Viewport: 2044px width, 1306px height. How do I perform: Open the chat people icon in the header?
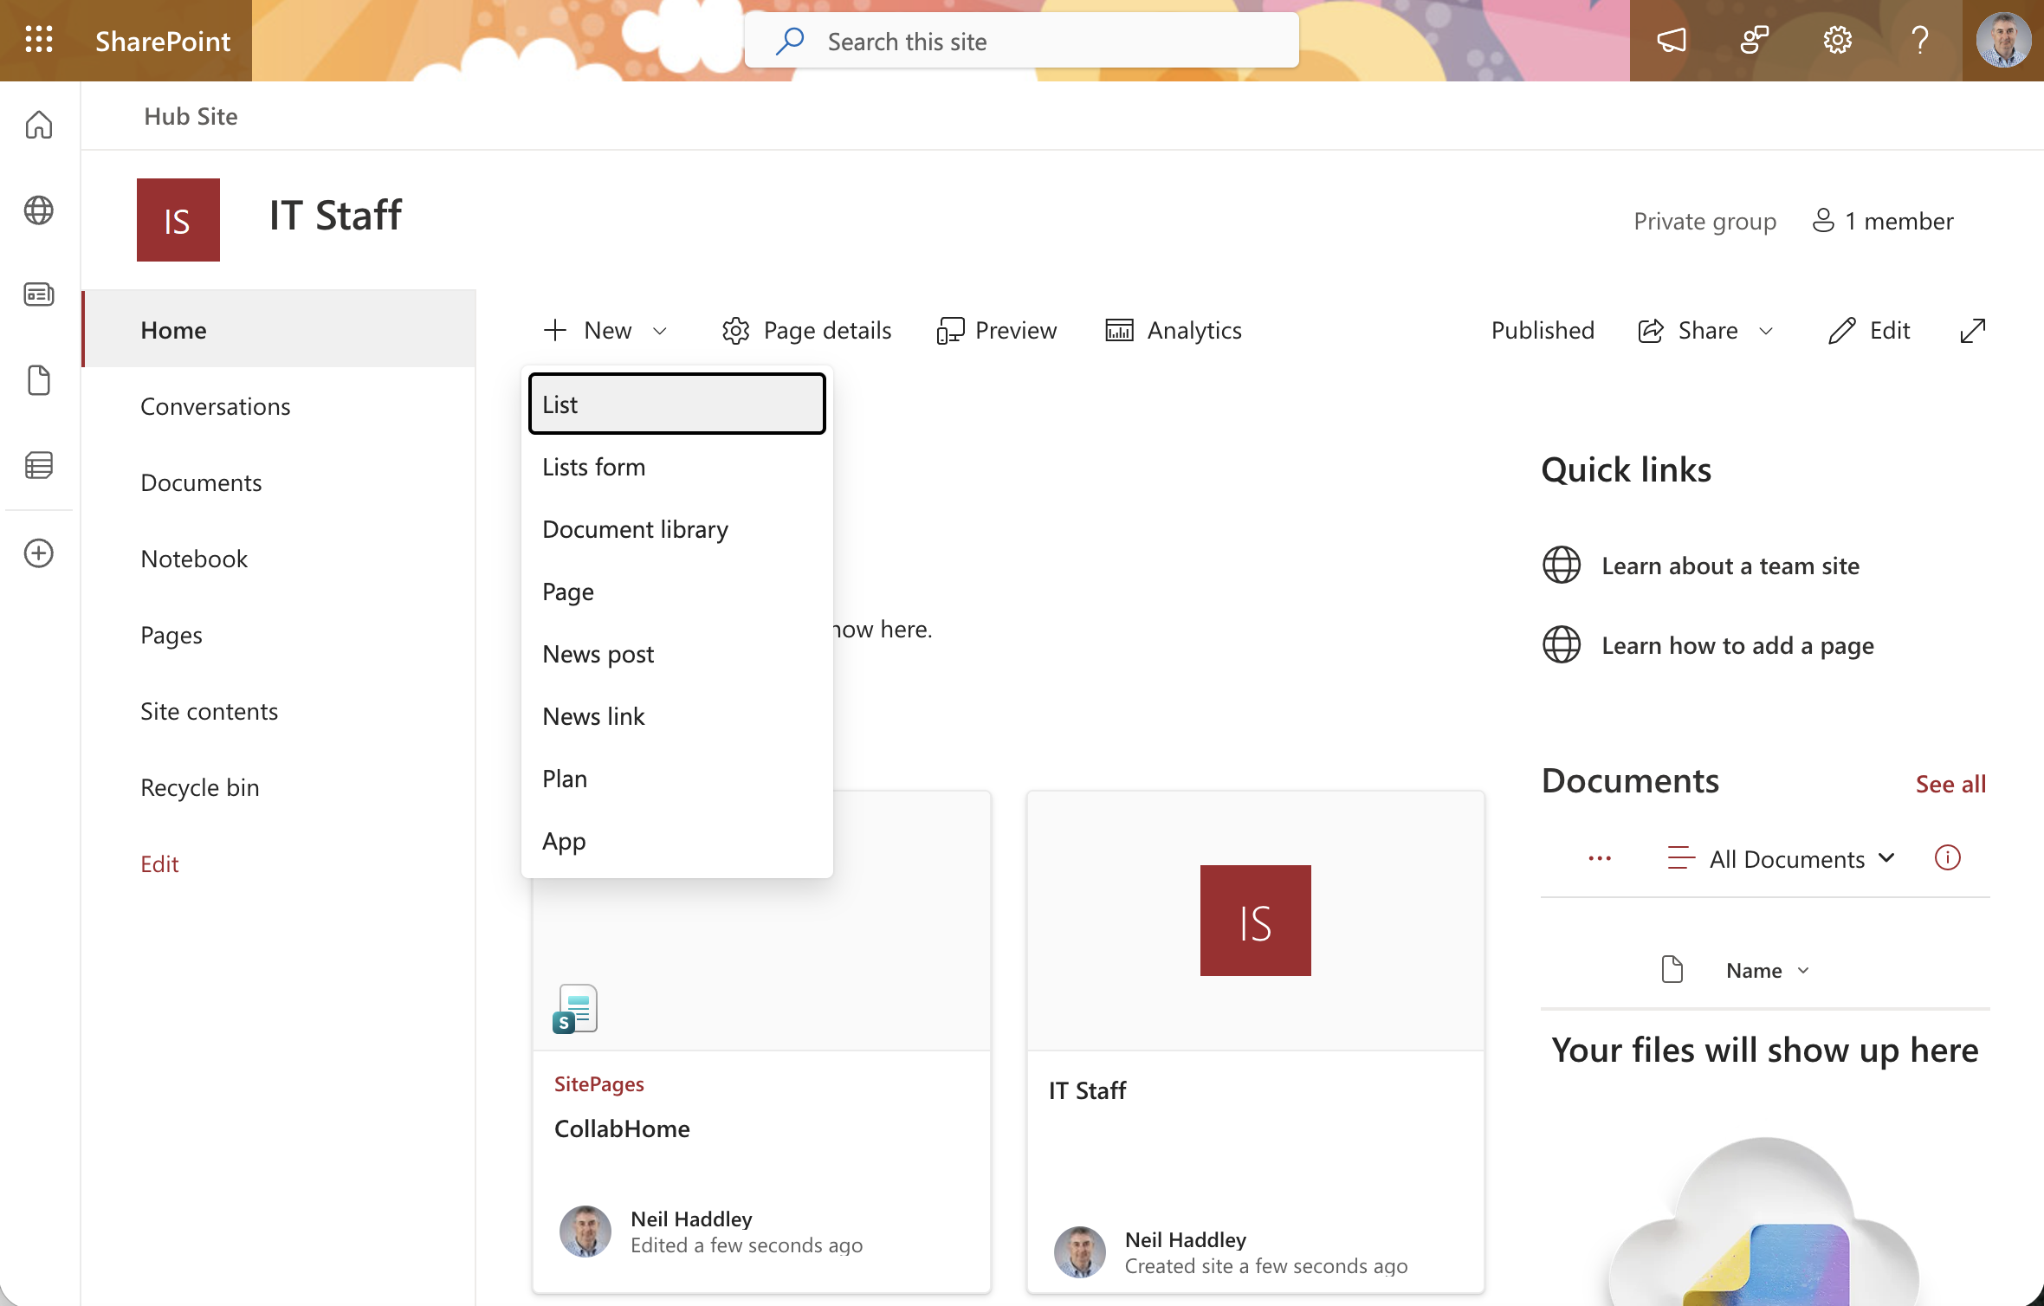click(1755, 40)
